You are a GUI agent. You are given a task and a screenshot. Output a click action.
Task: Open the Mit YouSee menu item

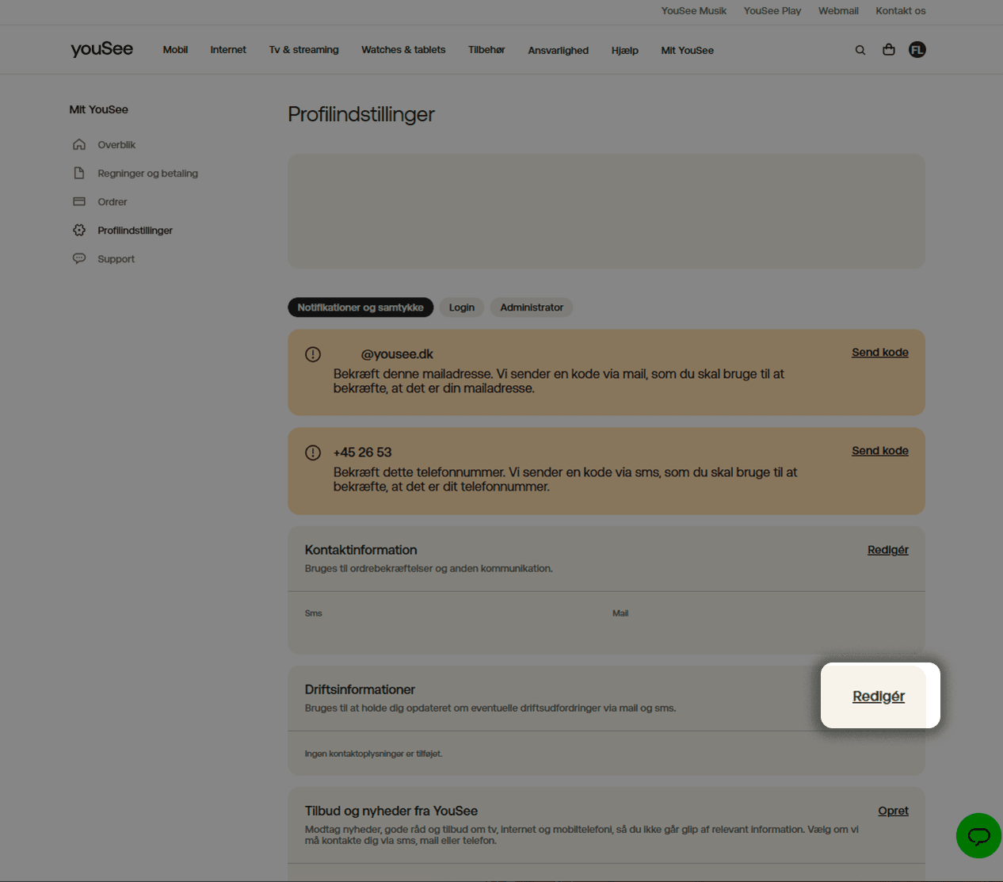(x=686, y=50)
